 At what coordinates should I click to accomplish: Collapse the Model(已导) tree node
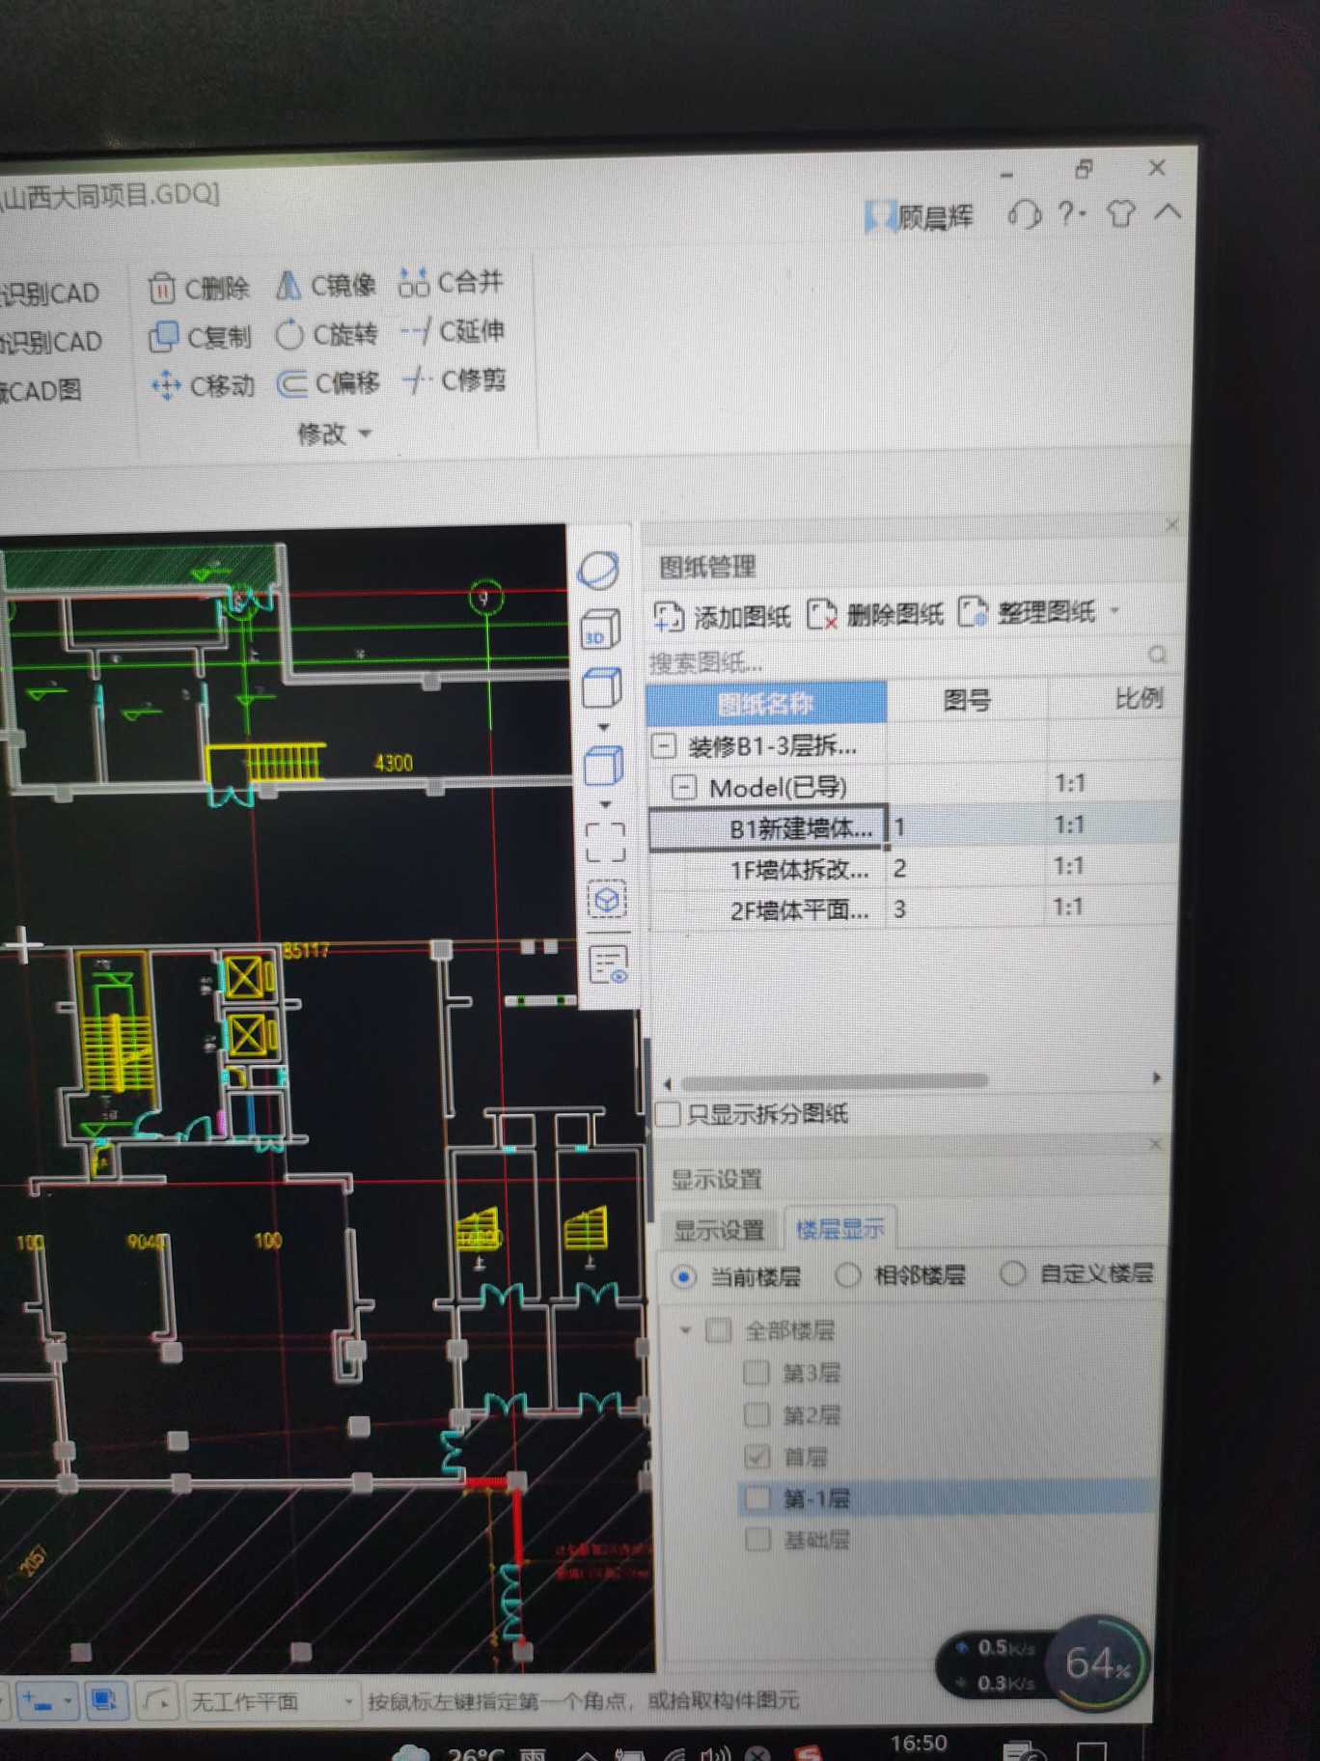(x=683, y=788)
